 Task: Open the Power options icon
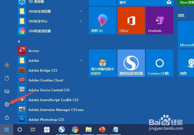pos(7,118)
